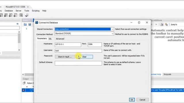This screenshot has height=103, width=184.
Task: Click the Connect to Database dialog icon
Action: coord(37,22)
